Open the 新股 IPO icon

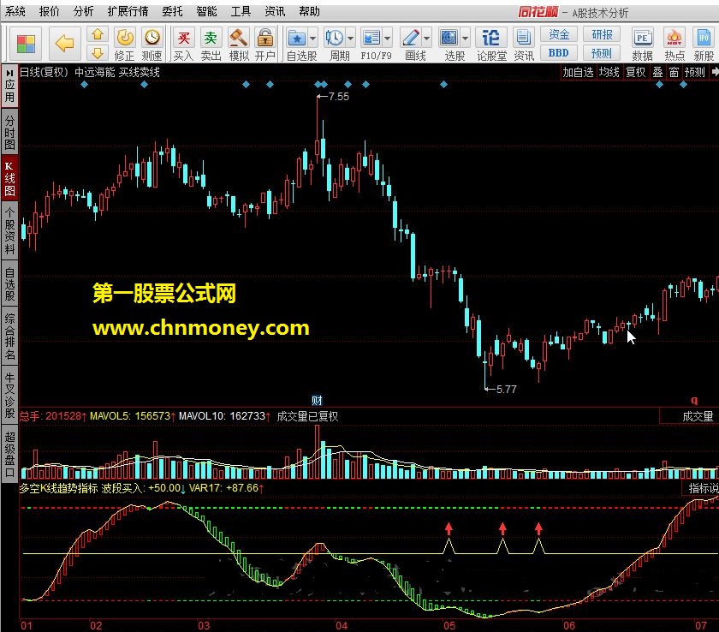coord(704,44)
